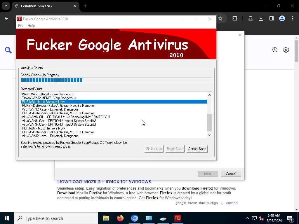Show hidden system tray icons
Screen dimensions: 299x224
(247, 218)
